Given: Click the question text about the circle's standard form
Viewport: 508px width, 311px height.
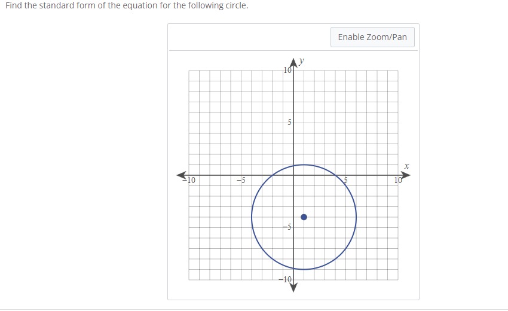Looking at the screenshot, I should pos(127,5).
